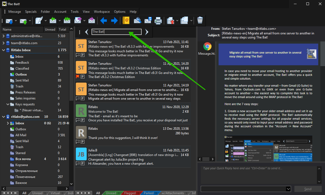
Task: Sort folders by the Unread column header
Action: tap(50, 30)
